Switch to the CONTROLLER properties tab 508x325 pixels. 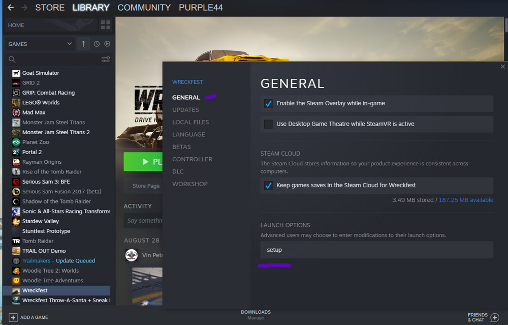tap(192, 159)
